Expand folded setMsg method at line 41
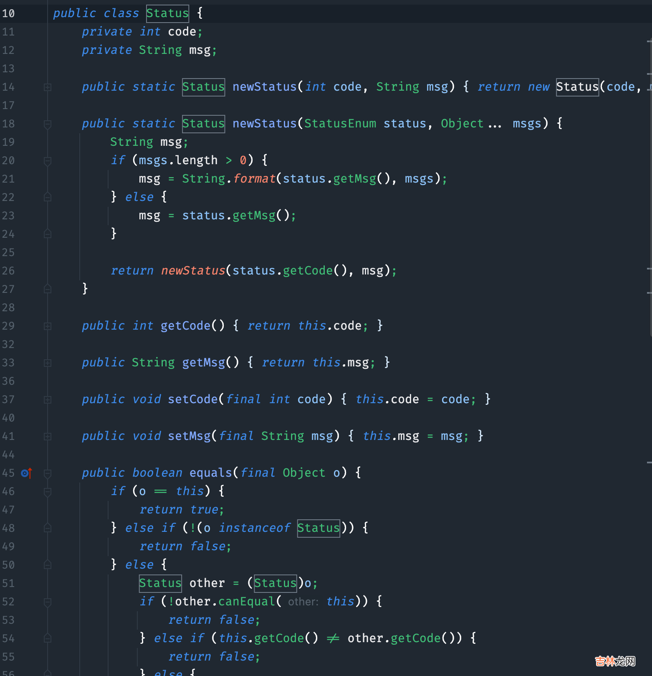This screenshot has height=676, width=652. 48,436
